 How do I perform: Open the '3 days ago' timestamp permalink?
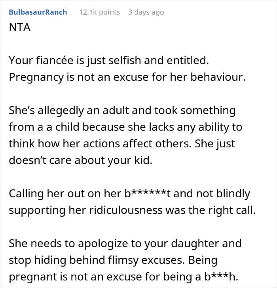coord(146,12)
